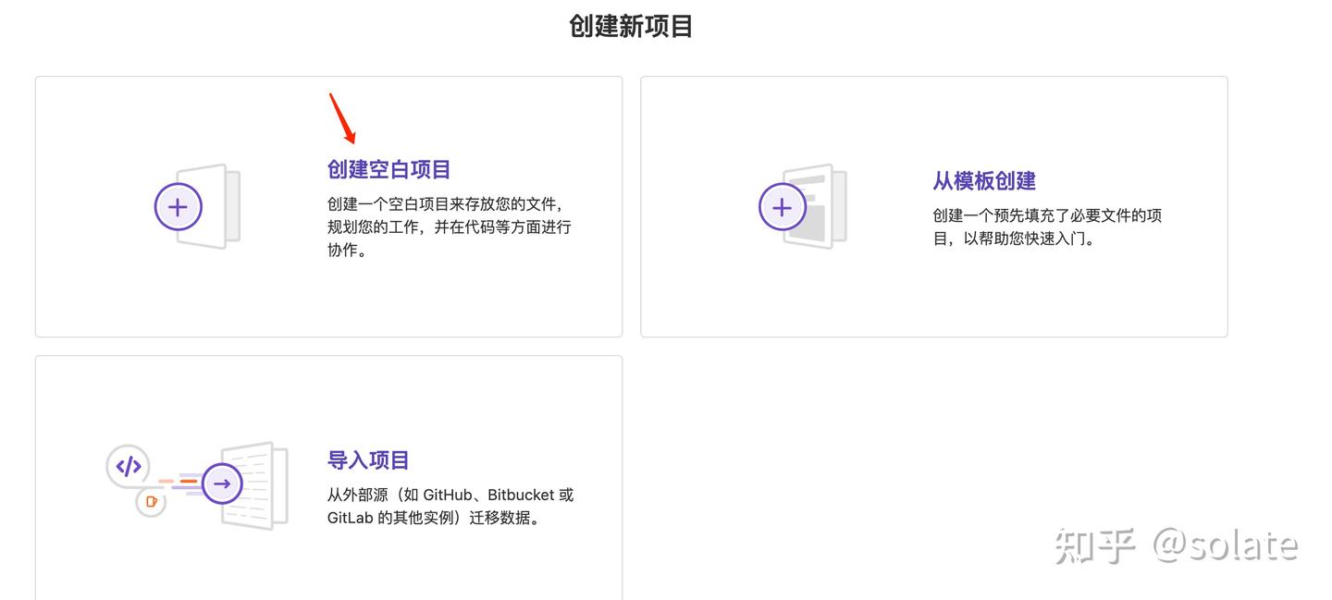This screenshot has width=1332, height=600.
Task: Select the code </> icon in import card
Action: pos(128,465)
